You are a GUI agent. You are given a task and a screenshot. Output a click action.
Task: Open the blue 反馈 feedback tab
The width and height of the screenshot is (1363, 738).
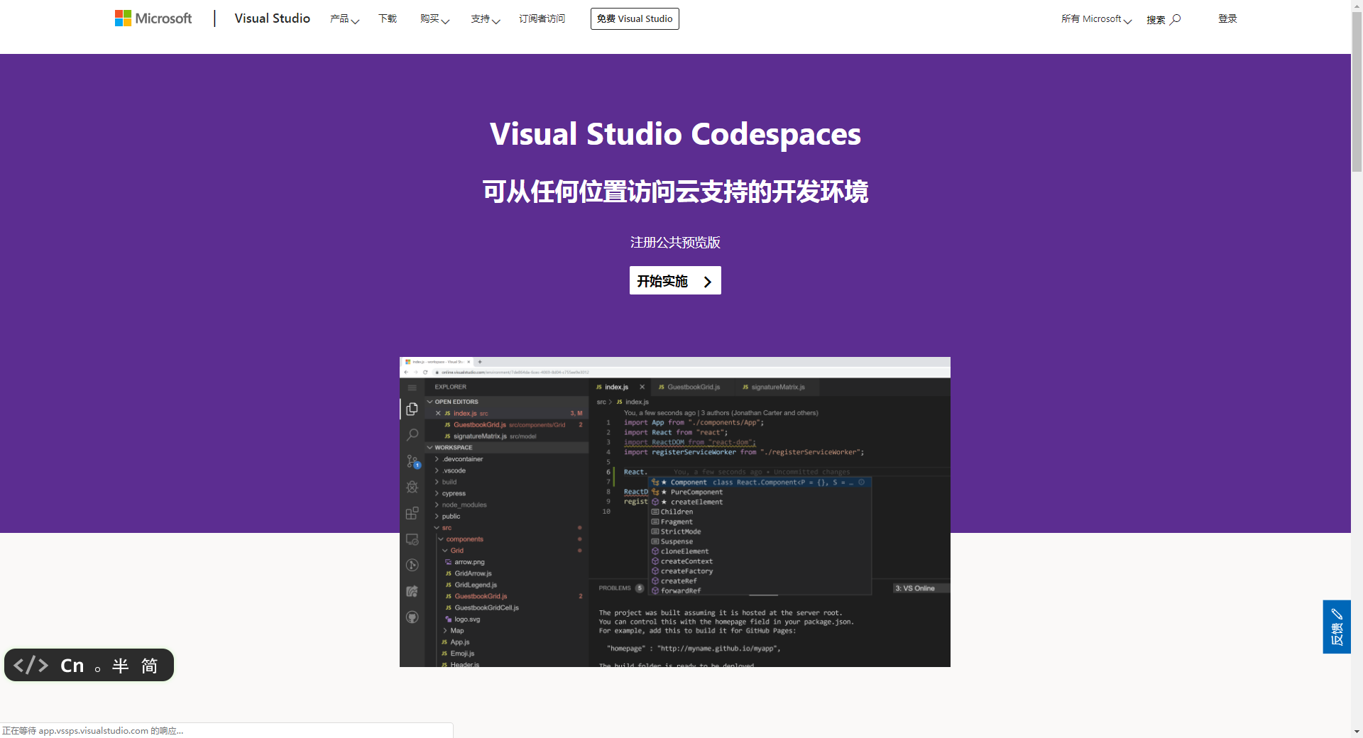pos(1337,627)
